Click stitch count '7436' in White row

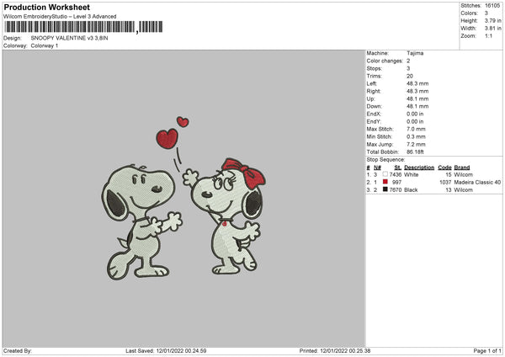pyautogui.click(x=396, y=174)
